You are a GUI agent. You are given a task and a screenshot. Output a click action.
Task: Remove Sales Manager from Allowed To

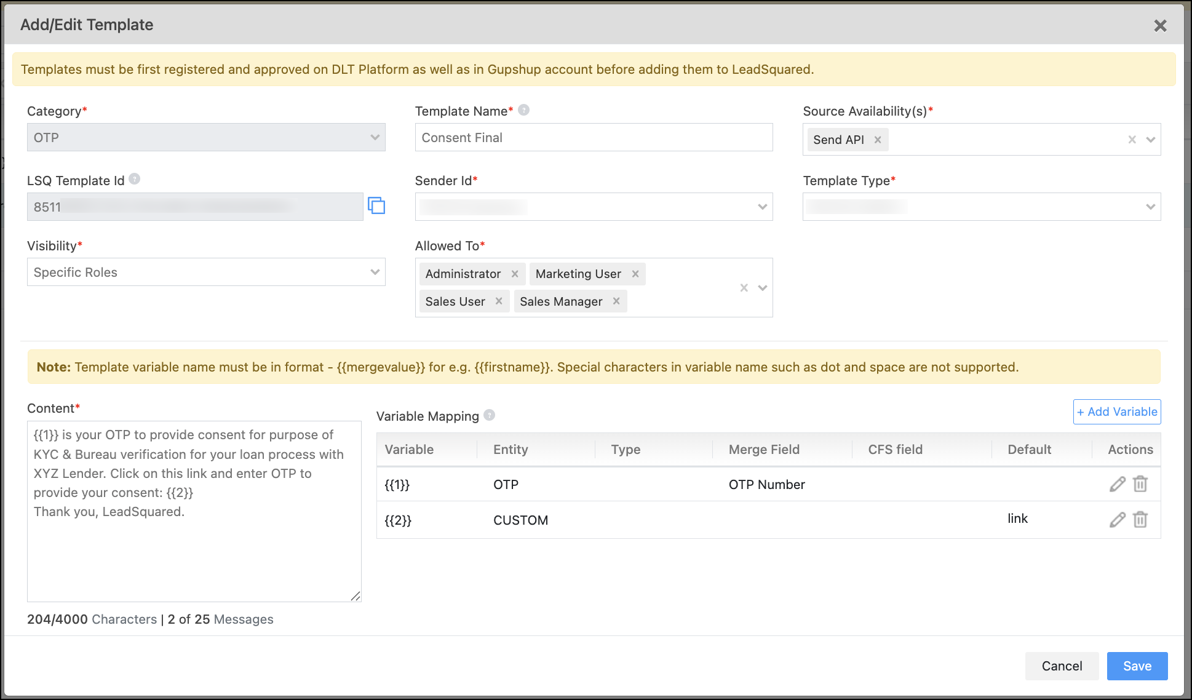(x=616, y=301)
